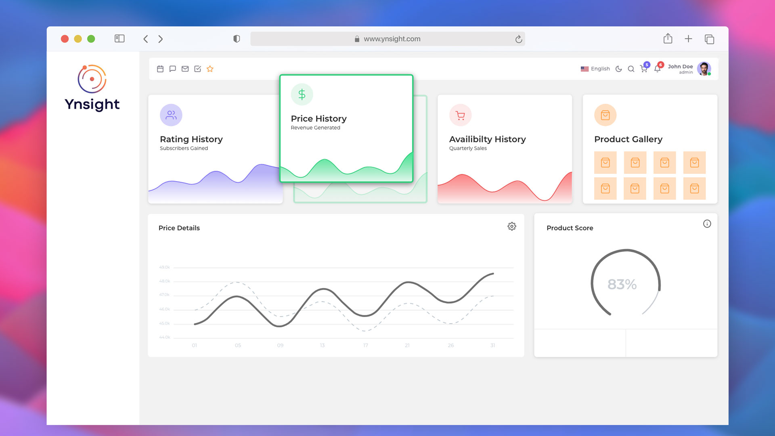
Task: Open the to-do checkbox icon
Action: [x=198, y=69]
